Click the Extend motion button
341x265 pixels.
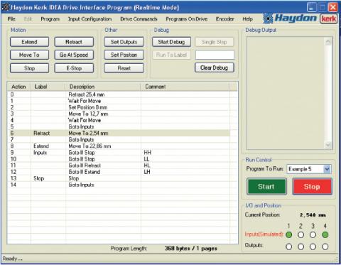pos(29,42)
